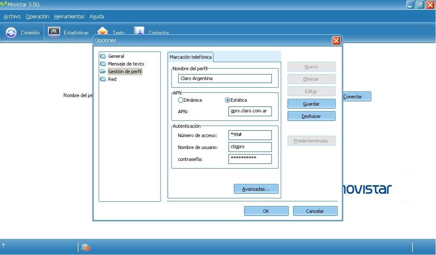Minimize the Movistar 3.5G window

click(x=410, y=5)
